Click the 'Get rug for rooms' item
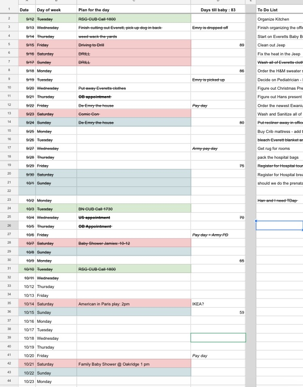The width and height of the screenshot is (303, 387). 280,148
